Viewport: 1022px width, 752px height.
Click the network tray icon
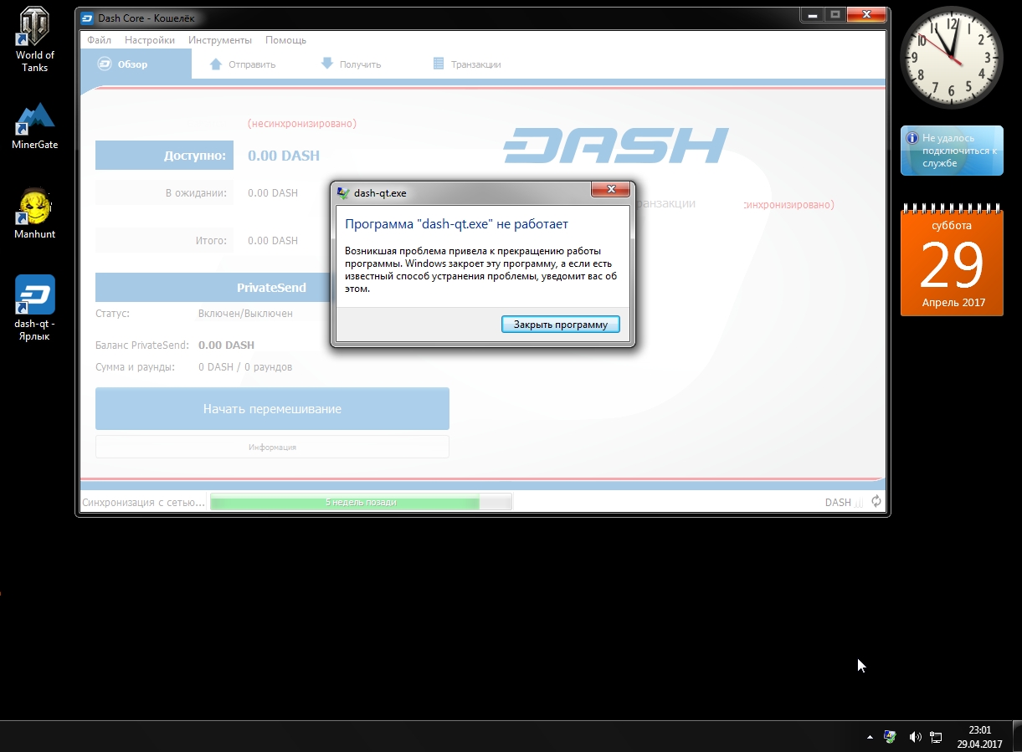coord(937,737)
